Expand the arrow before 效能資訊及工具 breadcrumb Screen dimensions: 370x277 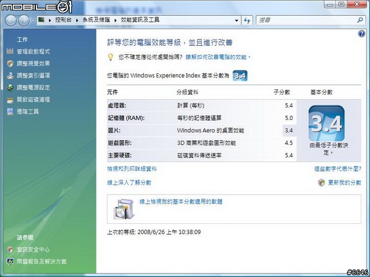click(x=116, y=20)
